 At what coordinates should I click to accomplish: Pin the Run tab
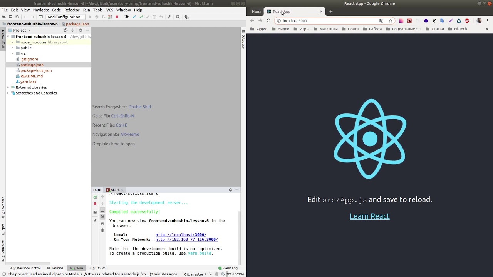pyautogui.click(x=95, y=221)
